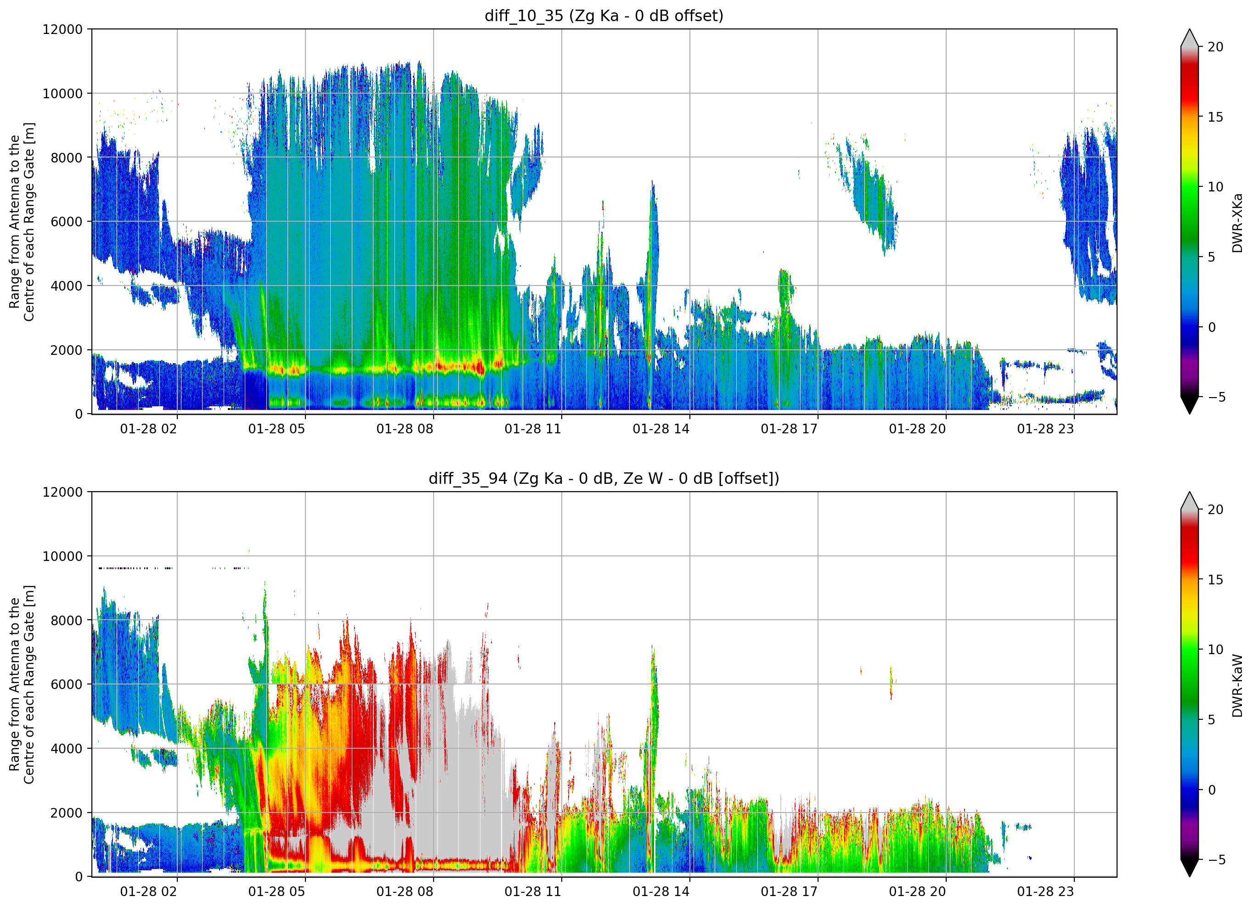The width and height of the screenshot is (1253, 908).
Task: Click the "15" tick on the DWR-KaW colorbar
Action: [1215, 580]
